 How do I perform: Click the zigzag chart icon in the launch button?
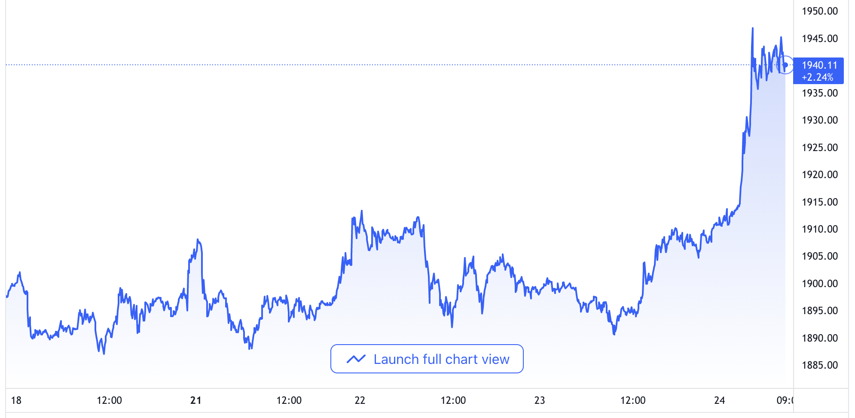point(356,359)
